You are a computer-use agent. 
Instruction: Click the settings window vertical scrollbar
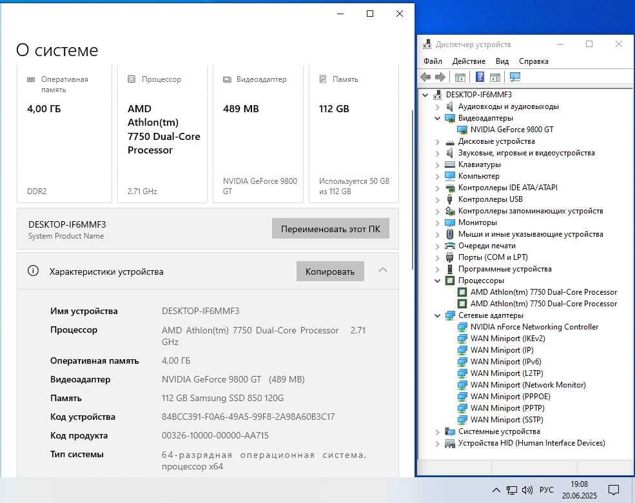point(413,190)
